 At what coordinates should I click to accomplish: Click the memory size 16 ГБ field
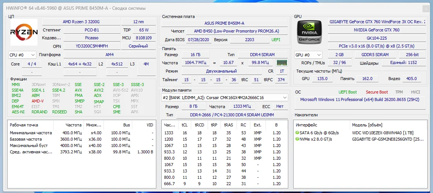[x=195, y=55]
